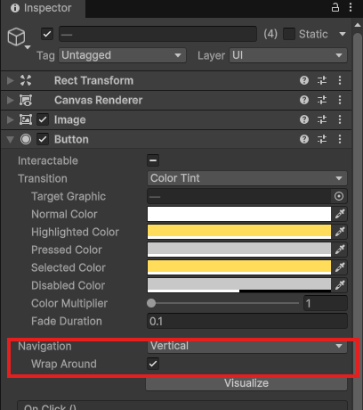The height and width of the screenshot is (410, 363).
Task: Click the Color Multiplier value field
Action: (326, 303)
